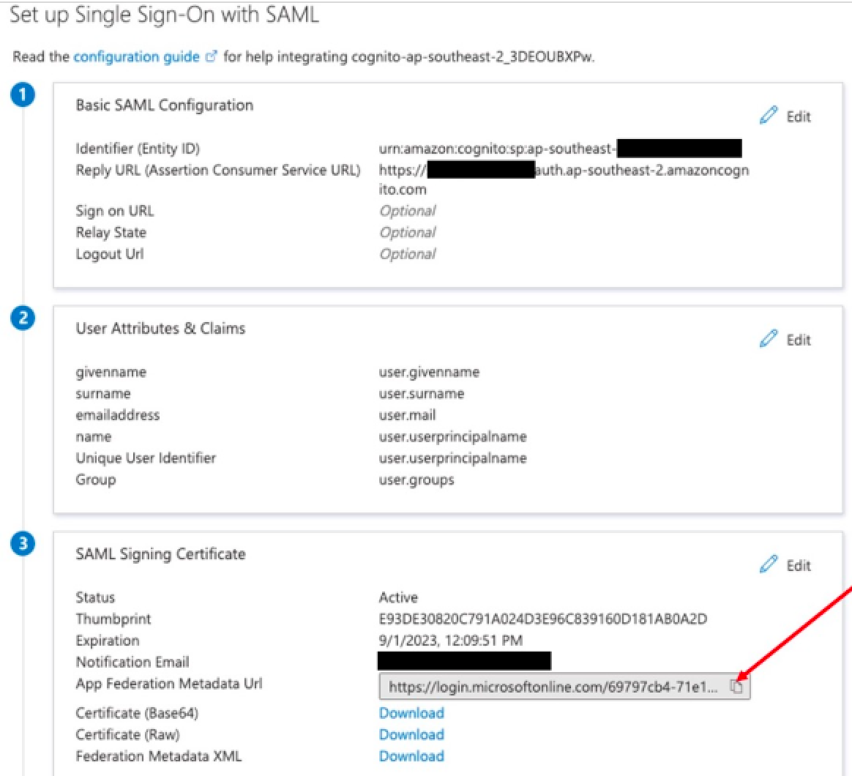Download the Certificate (Base64)

pos(411,713)
